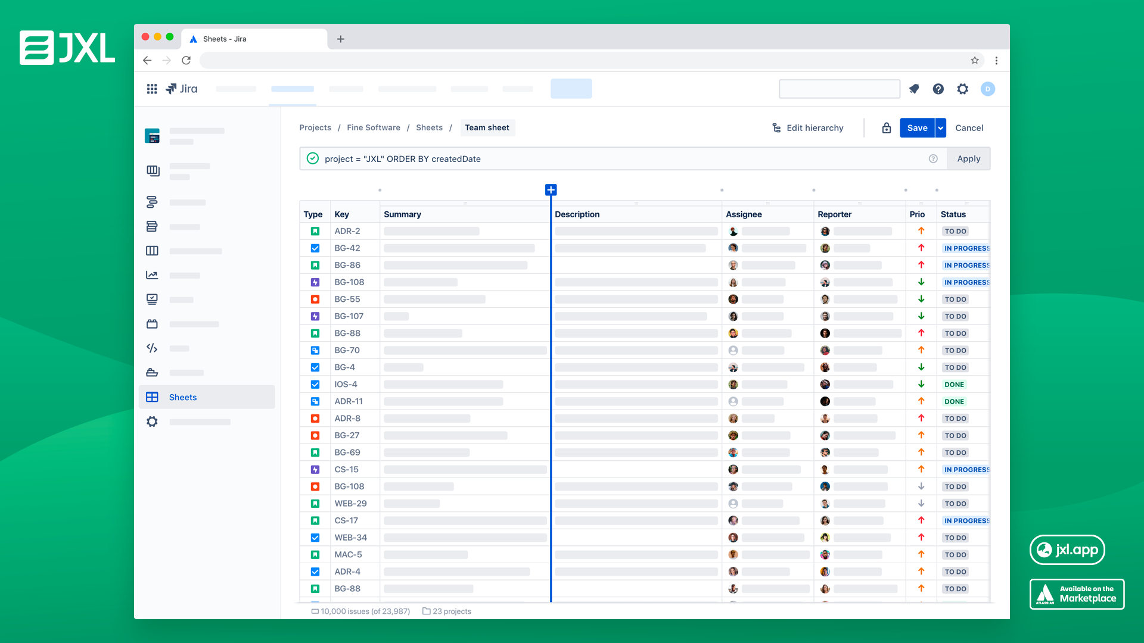This screenshot has width=1144, height=643.
Task: Open the IN PROGRESS status of BG-42
Action: point(966,248)
